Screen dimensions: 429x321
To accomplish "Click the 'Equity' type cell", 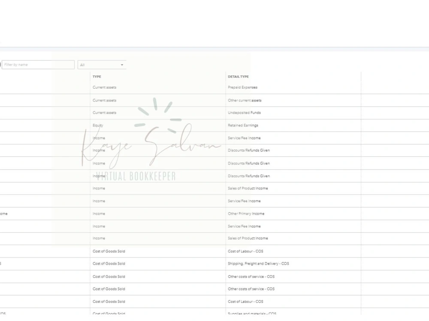I will [98, 125].
